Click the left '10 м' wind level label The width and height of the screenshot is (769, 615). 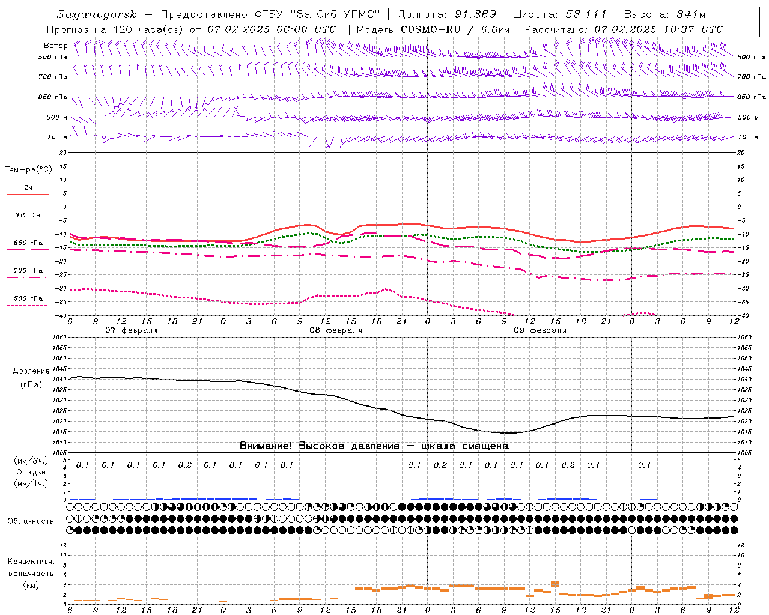[x=57, y=137]
